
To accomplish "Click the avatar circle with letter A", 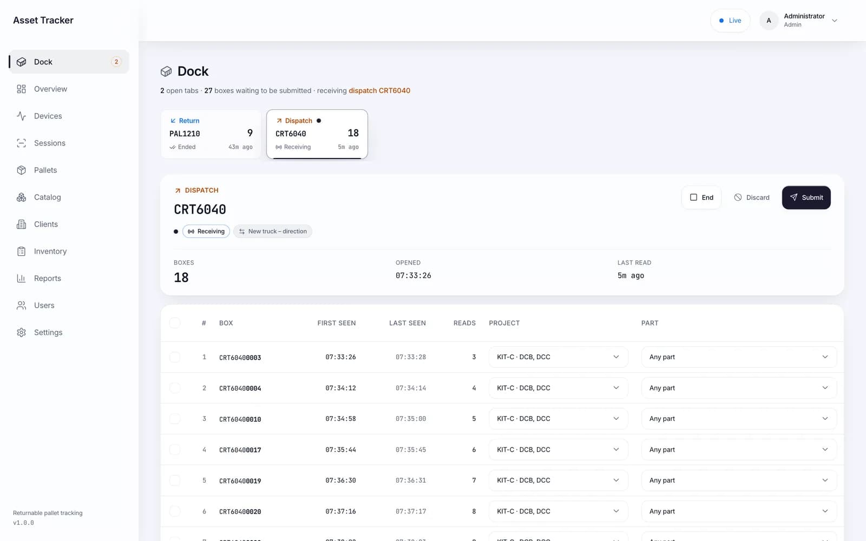I will point(769,21).
